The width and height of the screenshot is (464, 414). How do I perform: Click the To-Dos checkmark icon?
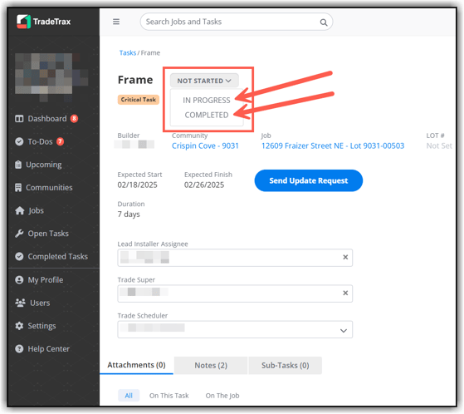(19, 141)
